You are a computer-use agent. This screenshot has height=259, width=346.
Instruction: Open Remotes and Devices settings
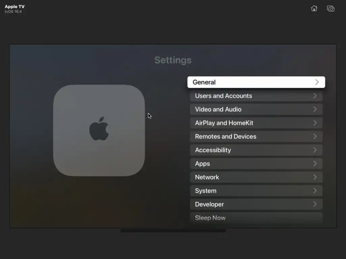256,137
